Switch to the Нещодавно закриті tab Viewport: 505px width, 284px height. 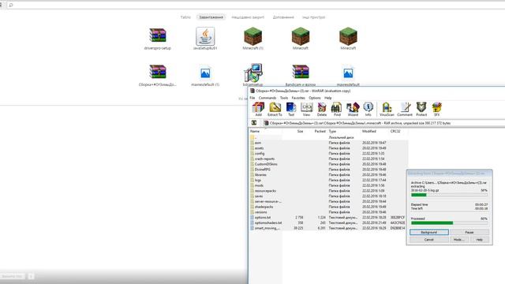click(248, 17)
